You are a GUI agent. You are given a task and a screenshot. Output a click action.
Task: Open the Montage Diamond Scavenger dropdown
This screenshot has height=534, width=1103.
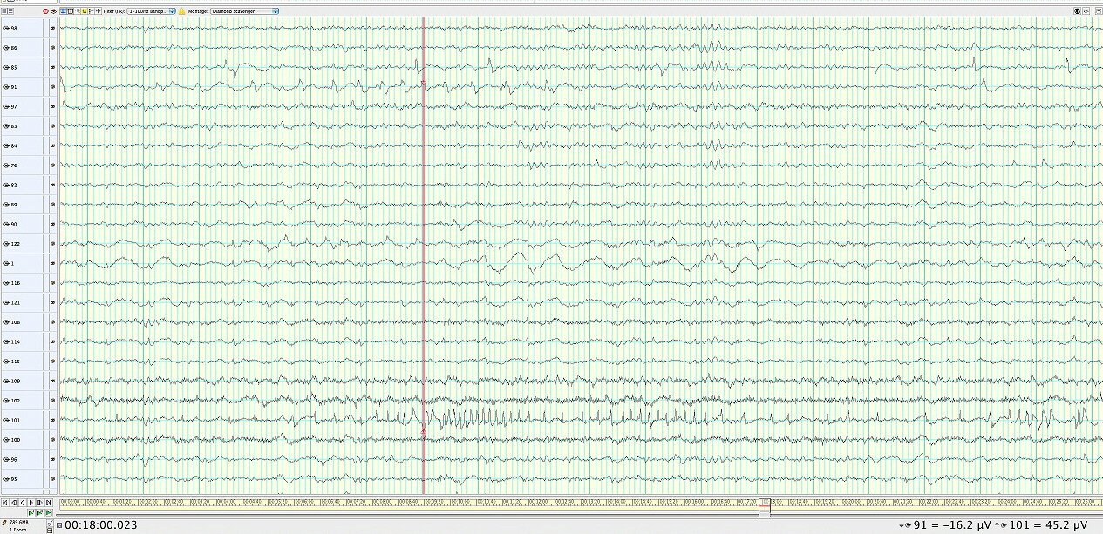pos(244,11)
